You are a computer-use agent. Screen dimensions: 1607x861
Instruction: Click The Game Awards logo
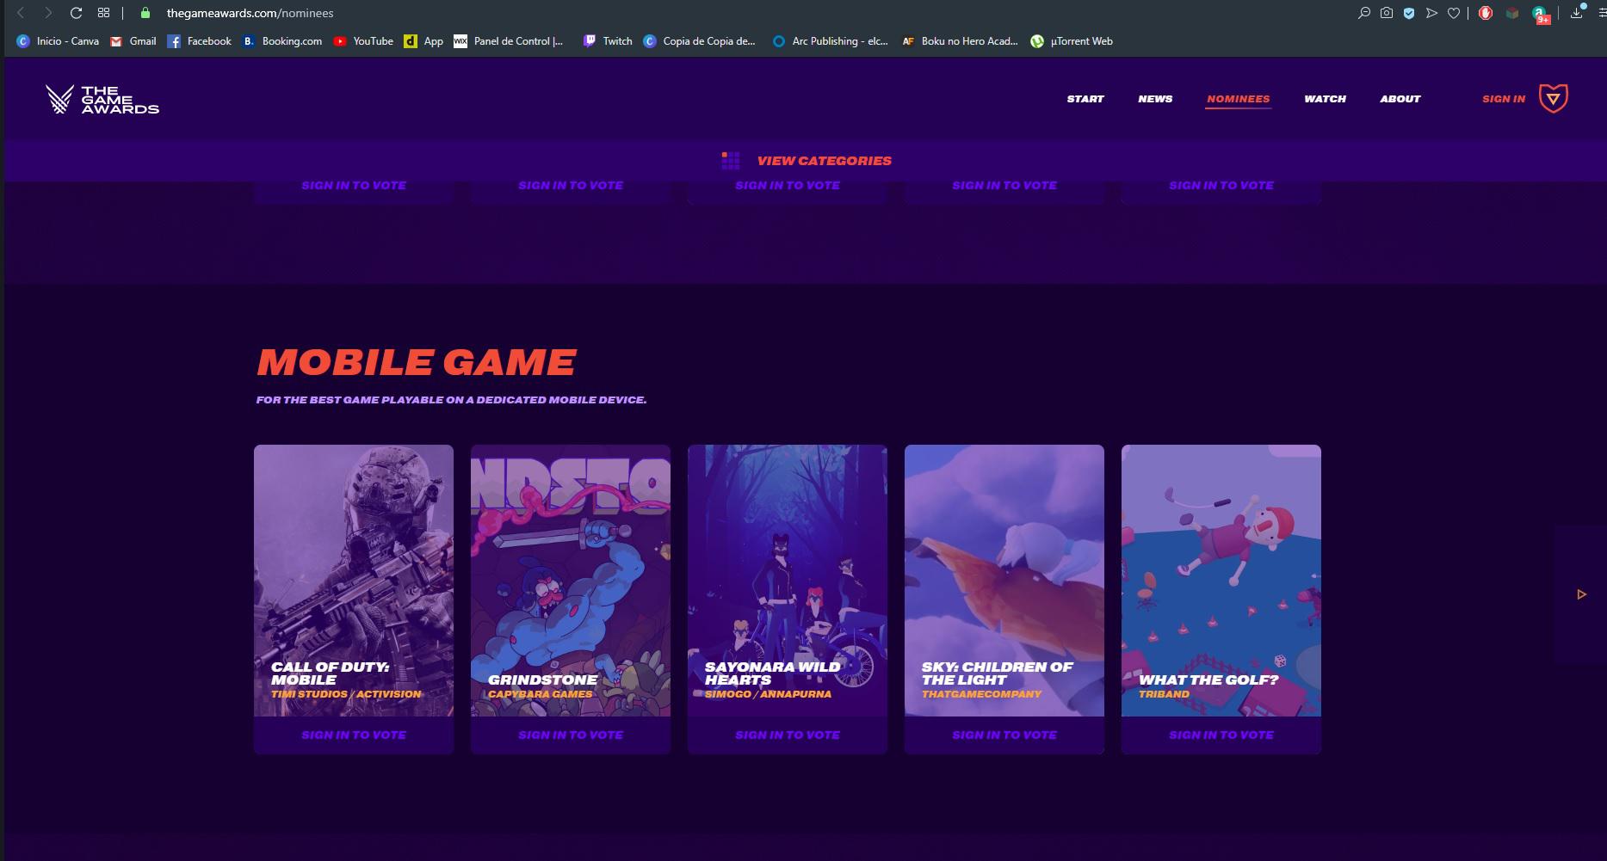[x=102, y=100]
